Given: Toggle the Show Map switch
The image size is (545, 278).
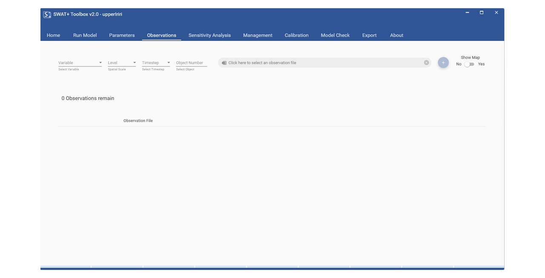Looking at the screenshot, I should click(469, 64).
